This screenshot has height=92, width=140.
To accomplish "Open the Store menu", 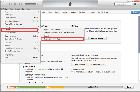I will point(24,9).
